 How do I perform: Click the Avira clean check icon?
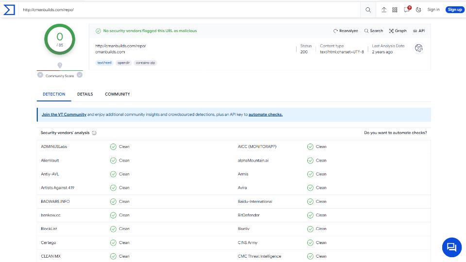click(x=310, y=188)
